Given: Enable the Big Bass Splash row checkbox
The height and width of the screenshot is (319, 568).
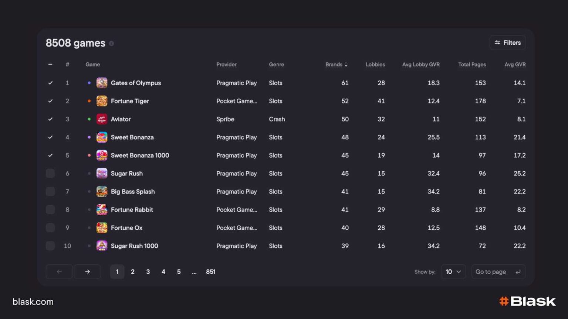Looking at the screenshot, I should 50,191.
